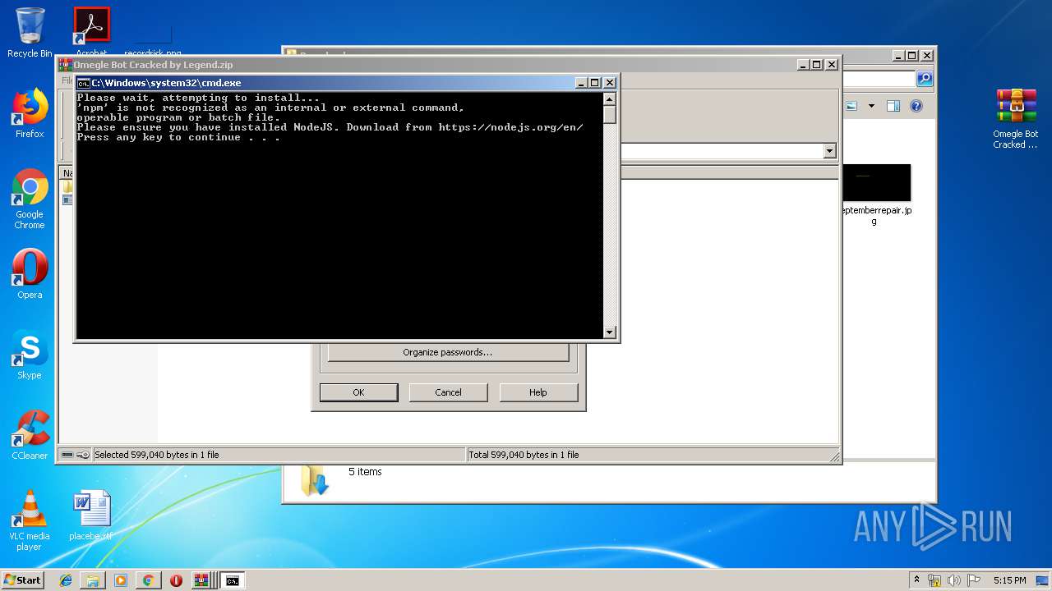Click the Start button
This screenshot has height=591, width=1052.
22,580
